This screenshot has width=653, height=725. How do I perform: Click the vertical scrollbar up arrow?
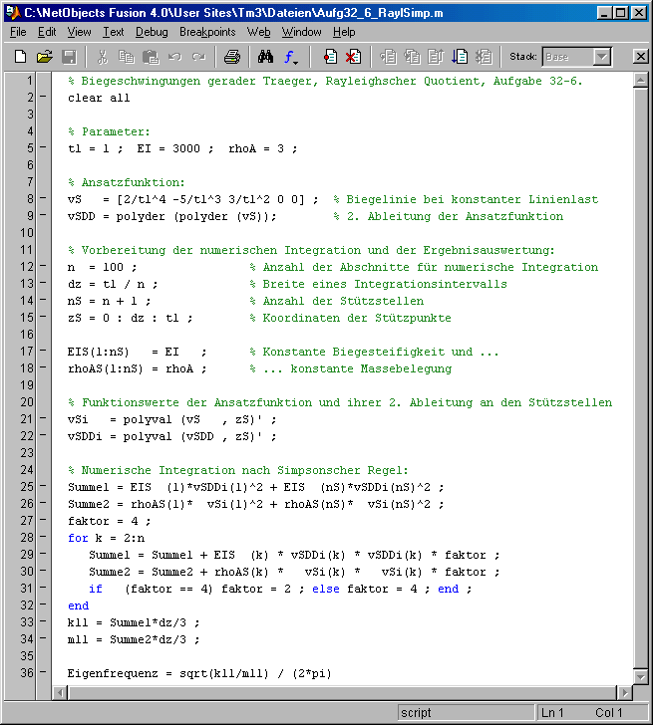(641, 81)
